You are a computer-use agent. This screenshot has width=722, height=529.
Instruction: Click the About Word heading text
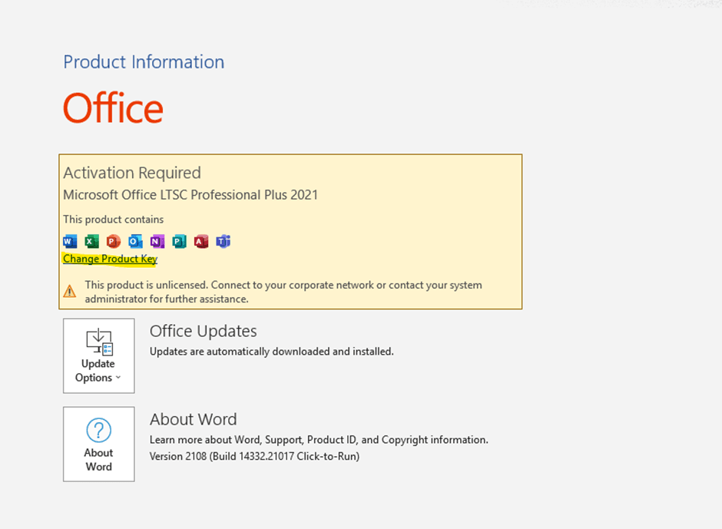193,419
